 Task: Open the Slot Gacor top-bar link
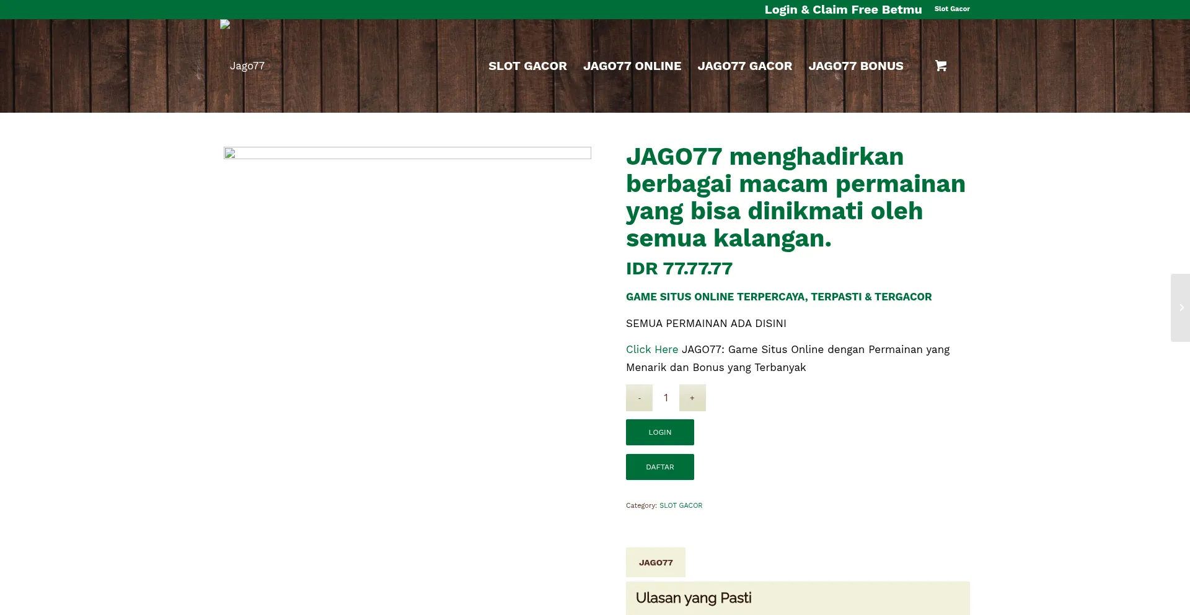point(952,9)
